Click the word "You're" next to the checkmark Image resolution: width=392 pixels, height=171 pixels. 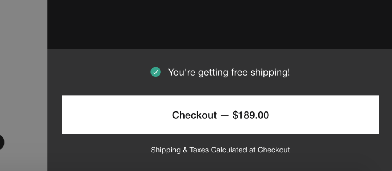click(181, 72)
